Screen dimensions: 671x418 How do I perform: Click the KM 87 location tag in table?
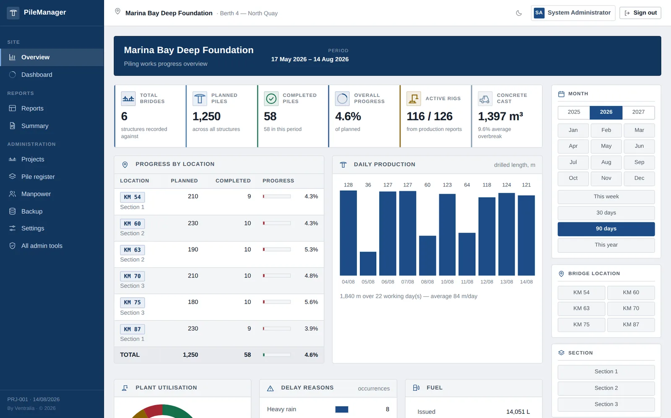click(133, 330)
